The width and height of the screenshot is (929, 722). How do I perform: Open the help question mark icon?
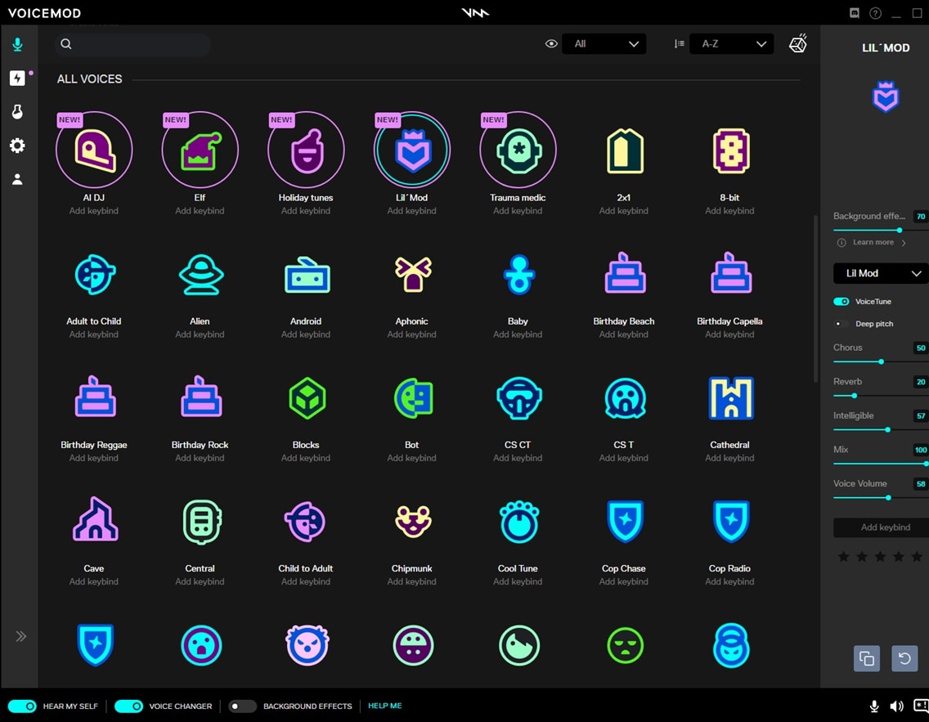click(x=875, y=13)
